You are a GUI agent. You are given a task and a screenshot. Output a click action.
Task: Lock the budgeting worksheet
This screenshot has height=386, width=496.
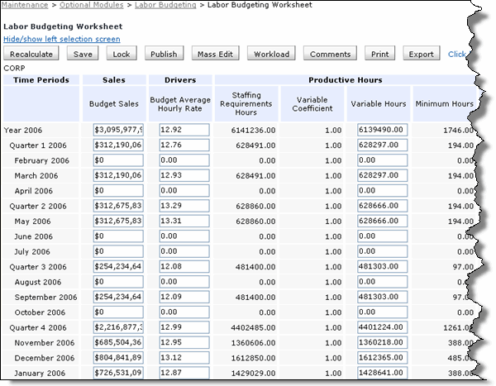(x=122, y=55)
